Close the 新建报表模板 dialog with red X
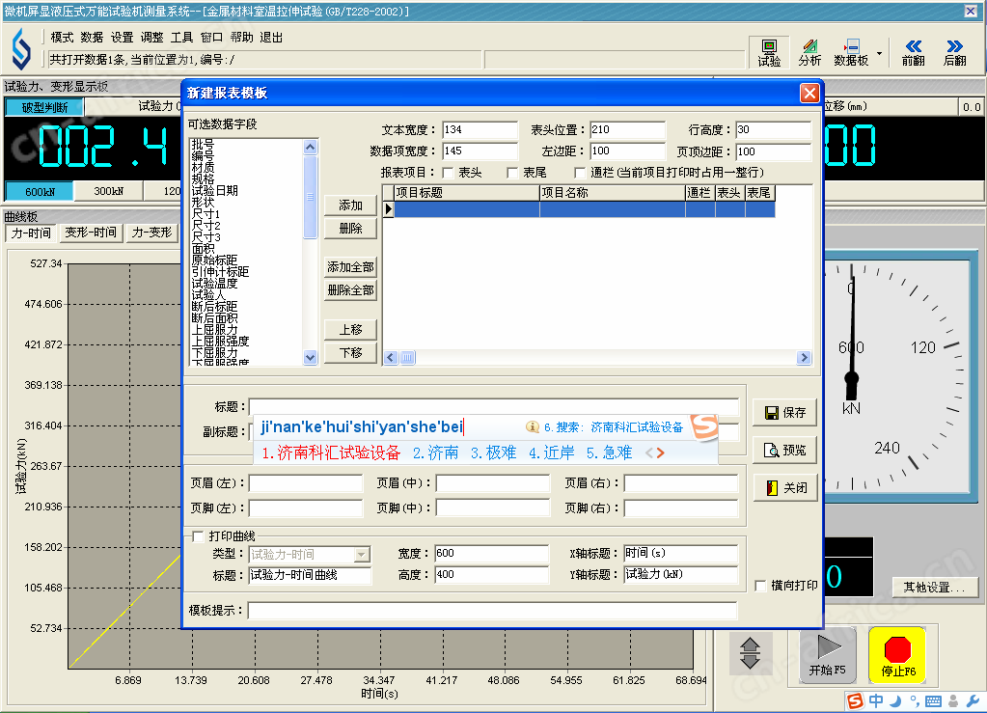Viewport: 987px width, 713px height. pos(809,94)
